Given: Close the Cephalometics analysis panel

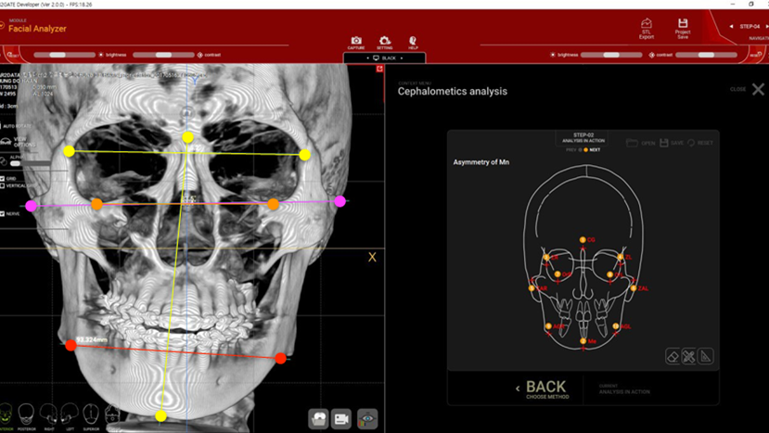Looking at the screenshot, I should pos(758,90).
